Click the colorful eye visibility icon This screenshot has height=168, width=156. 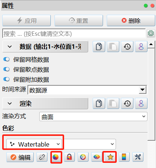pyautogui.click(x=97, y=157)
